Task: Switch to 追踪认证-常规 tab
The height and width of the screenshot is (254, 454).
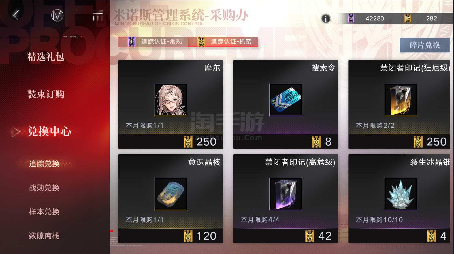Action: [x=153, y=42]
